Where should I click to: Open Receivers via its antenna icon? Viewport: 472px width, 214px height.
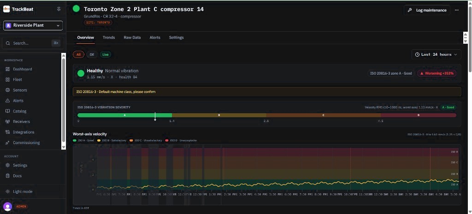click(7, 122)
